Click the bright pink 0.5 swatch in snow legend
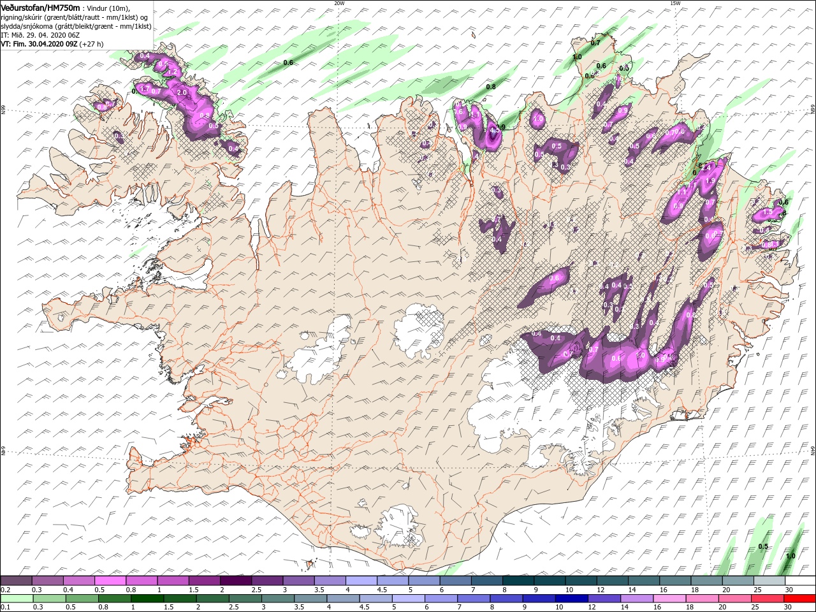The height and width of the screenshot is (612, 816). [x=110, y=581]
